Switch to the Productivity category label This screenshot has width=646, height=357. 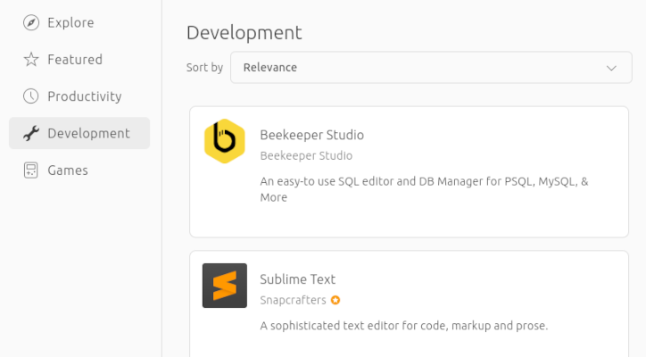85,96
